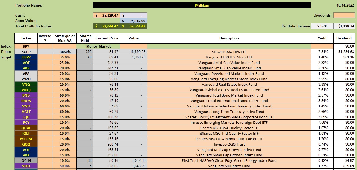Click the Yield column header
The image size is (357, 170).
322,38
